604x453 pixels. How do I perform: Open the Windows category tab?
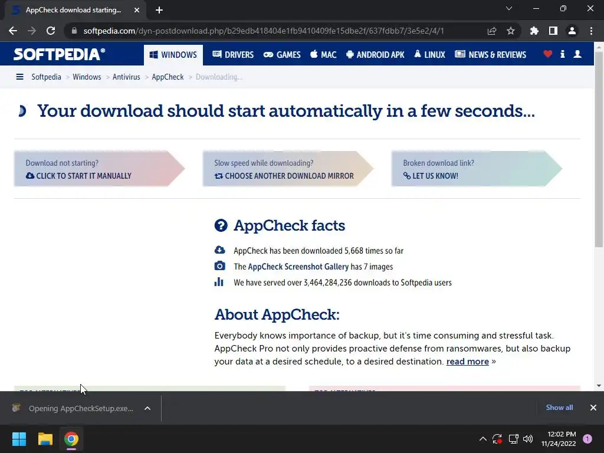point(173,55)
